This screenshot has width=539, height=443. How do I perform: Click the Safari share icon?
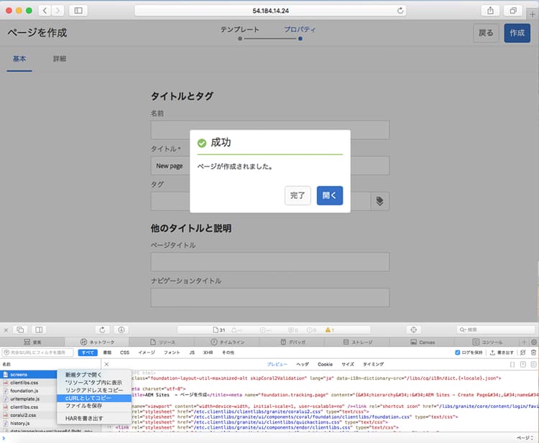click(491, 11)
